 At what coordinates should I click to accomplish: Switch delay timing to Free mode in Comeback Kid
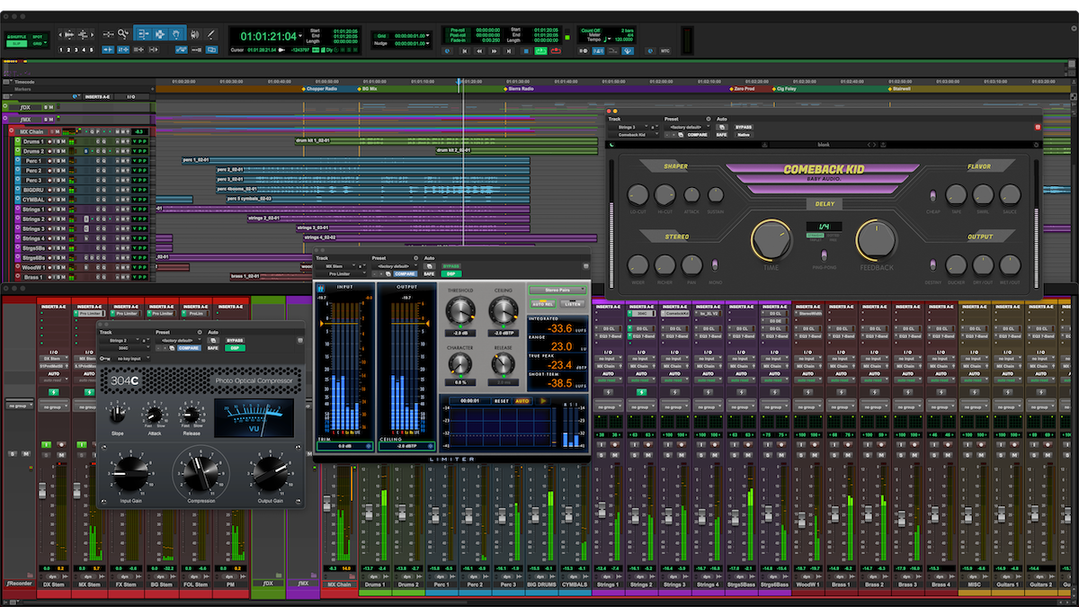(x=833, y=239)
